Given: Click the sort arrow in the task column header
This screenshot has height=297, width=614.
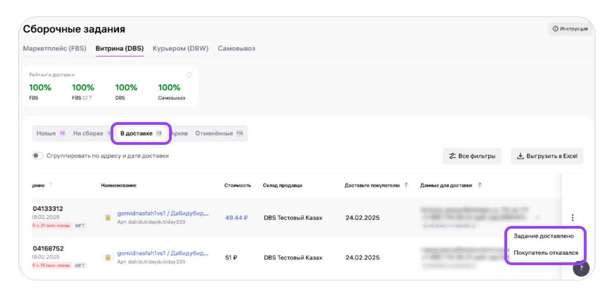Looking at the screenshot, I should (51, 185).
